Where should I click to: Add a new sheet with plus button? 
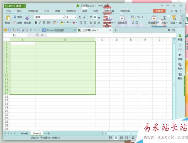point(49,133)
